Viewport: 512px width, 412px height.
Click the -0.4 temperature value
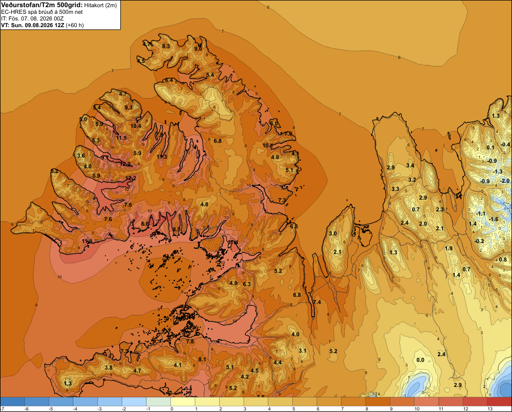(x=505, y=144)
